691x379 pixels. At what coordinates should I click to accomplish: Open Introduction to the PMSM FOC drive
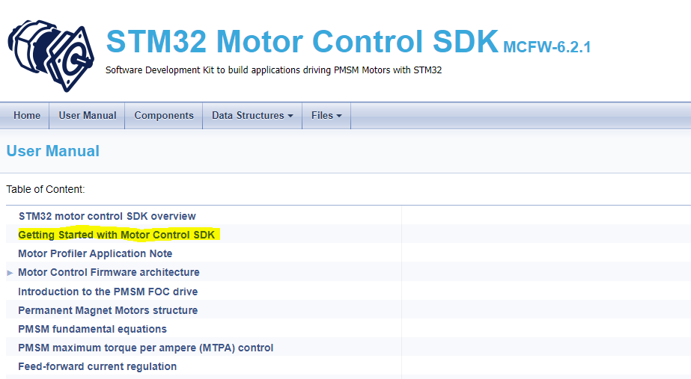click(108, 292)
